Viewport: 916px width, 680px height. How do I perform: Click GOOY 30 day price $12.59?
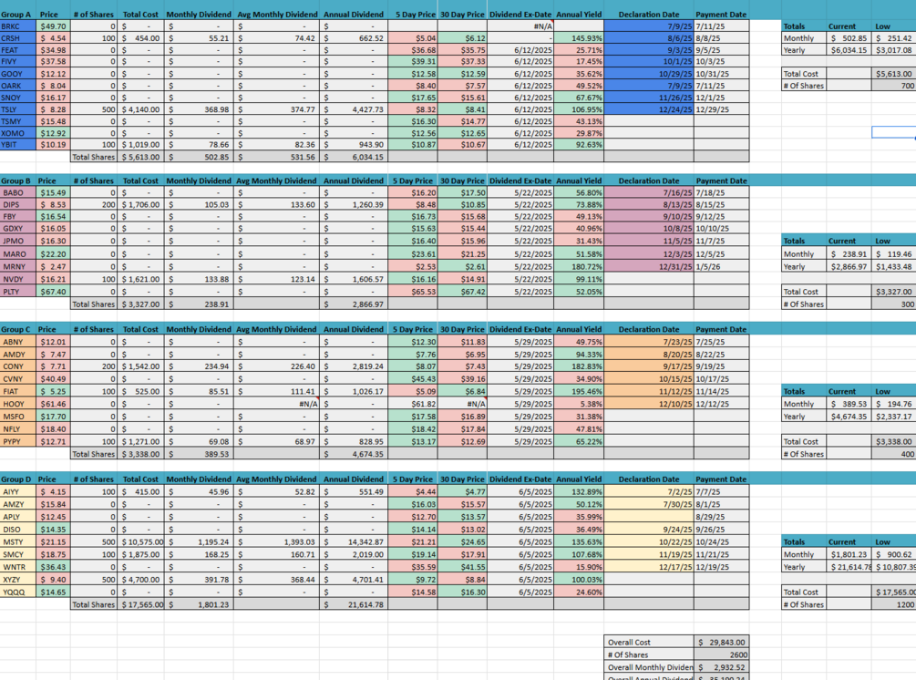tap(462, 74)
